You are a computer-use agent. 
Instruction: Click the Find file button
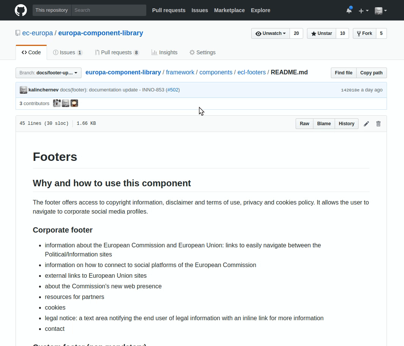[x=343, y=73]
